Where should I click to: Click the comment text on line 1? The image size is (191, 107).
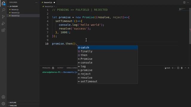click(x=80, y=10)
